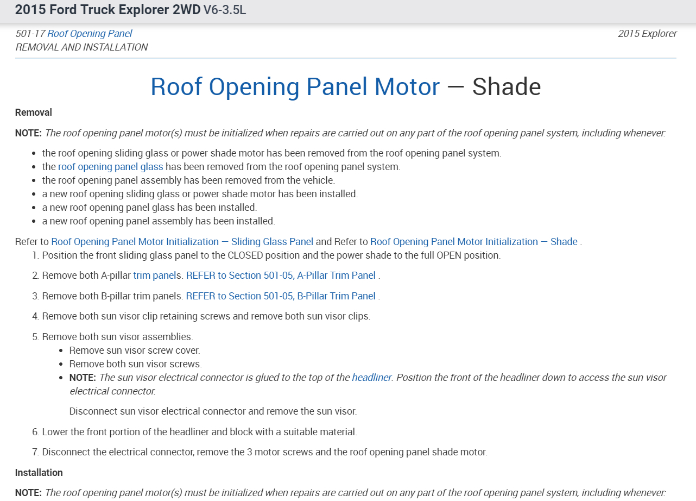Open REFER to Section 501-05, A-Pillar Trim Panel

(x=281, y=275)
